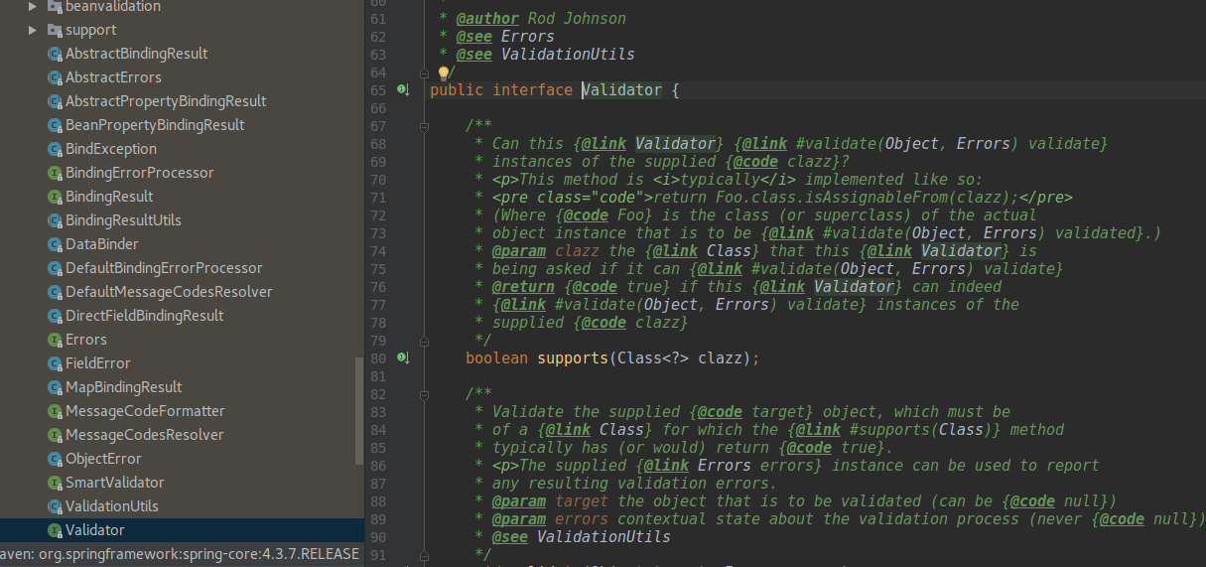Click the implementations gutter icon beside the Validator interface declaration
The image size is (1206, 567).
tap(403, 90)
